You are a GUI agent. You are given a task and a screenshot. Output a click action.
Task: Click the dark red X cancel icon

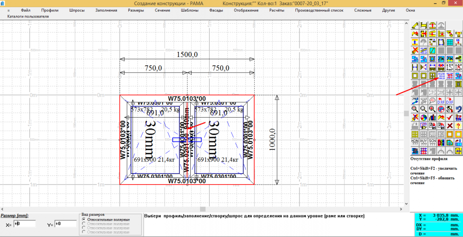(450, 126)
